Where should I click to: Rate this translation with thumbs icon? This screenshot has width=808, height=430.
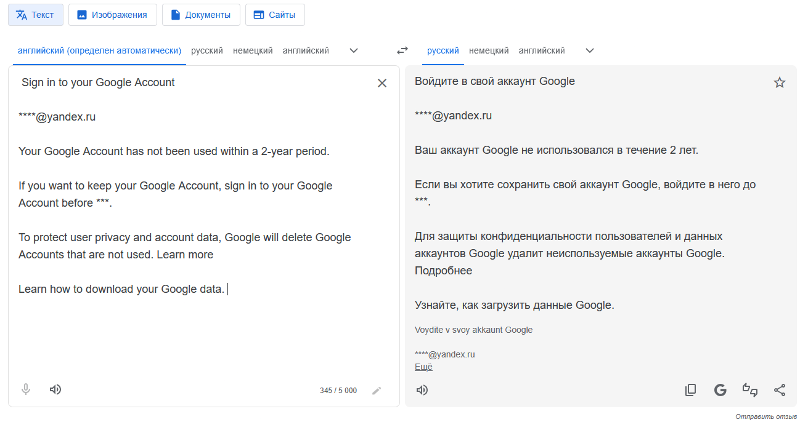click(750, 390)
